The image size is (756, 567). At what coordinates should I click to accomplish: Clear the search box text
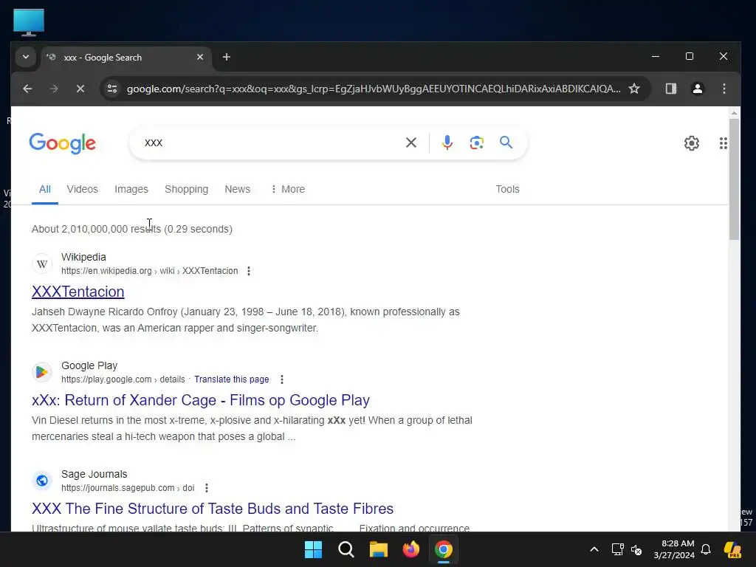coord(410,142)
